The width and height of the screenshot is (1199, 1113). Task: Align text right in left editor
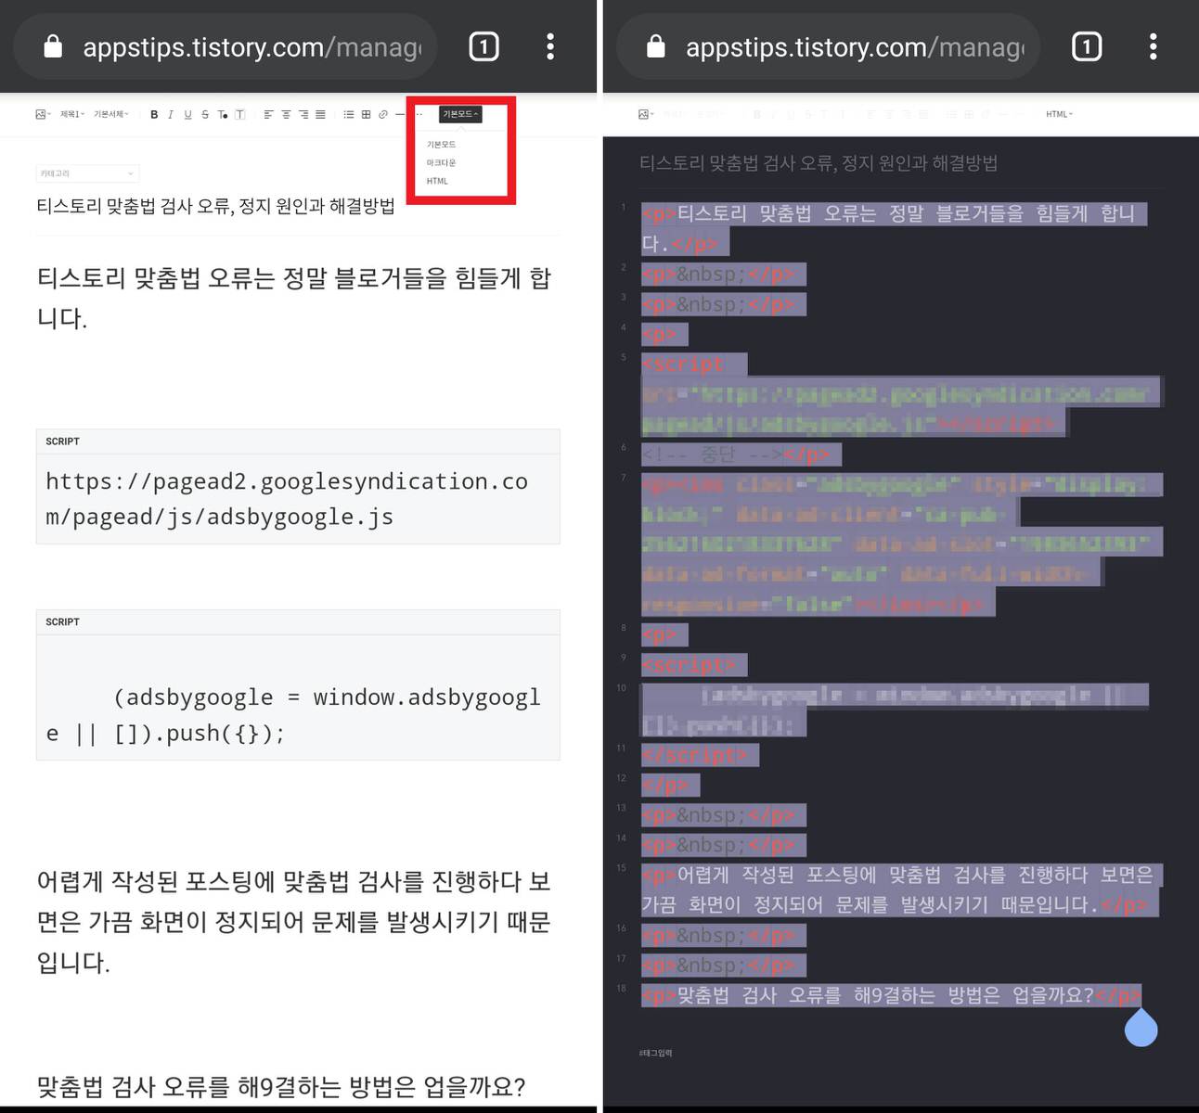point(303,114)
